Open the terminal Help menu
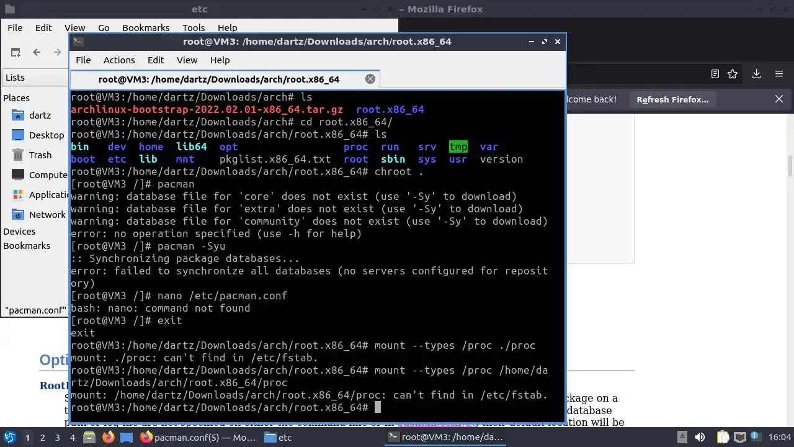The height and width of the screenshot is (447, 794). (220, 60)
